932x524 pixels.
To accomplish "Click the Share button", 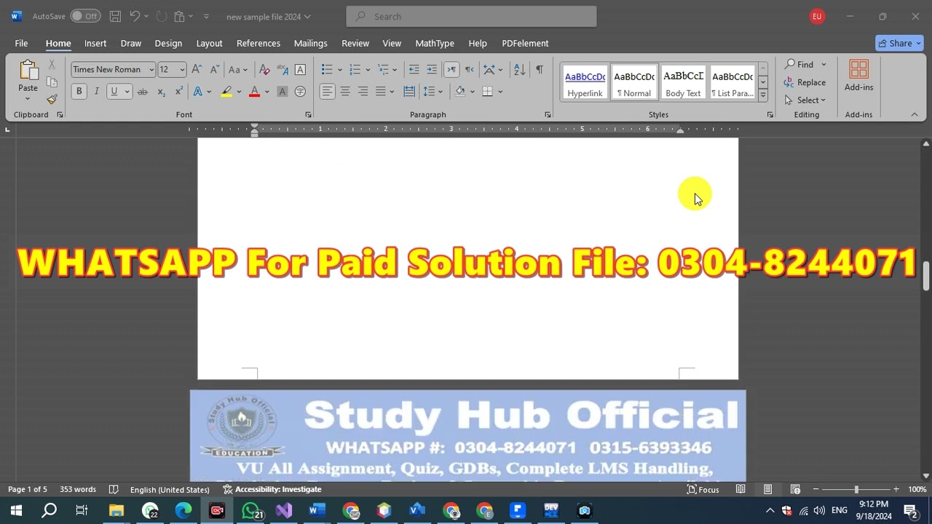I will tap(900, 43).
